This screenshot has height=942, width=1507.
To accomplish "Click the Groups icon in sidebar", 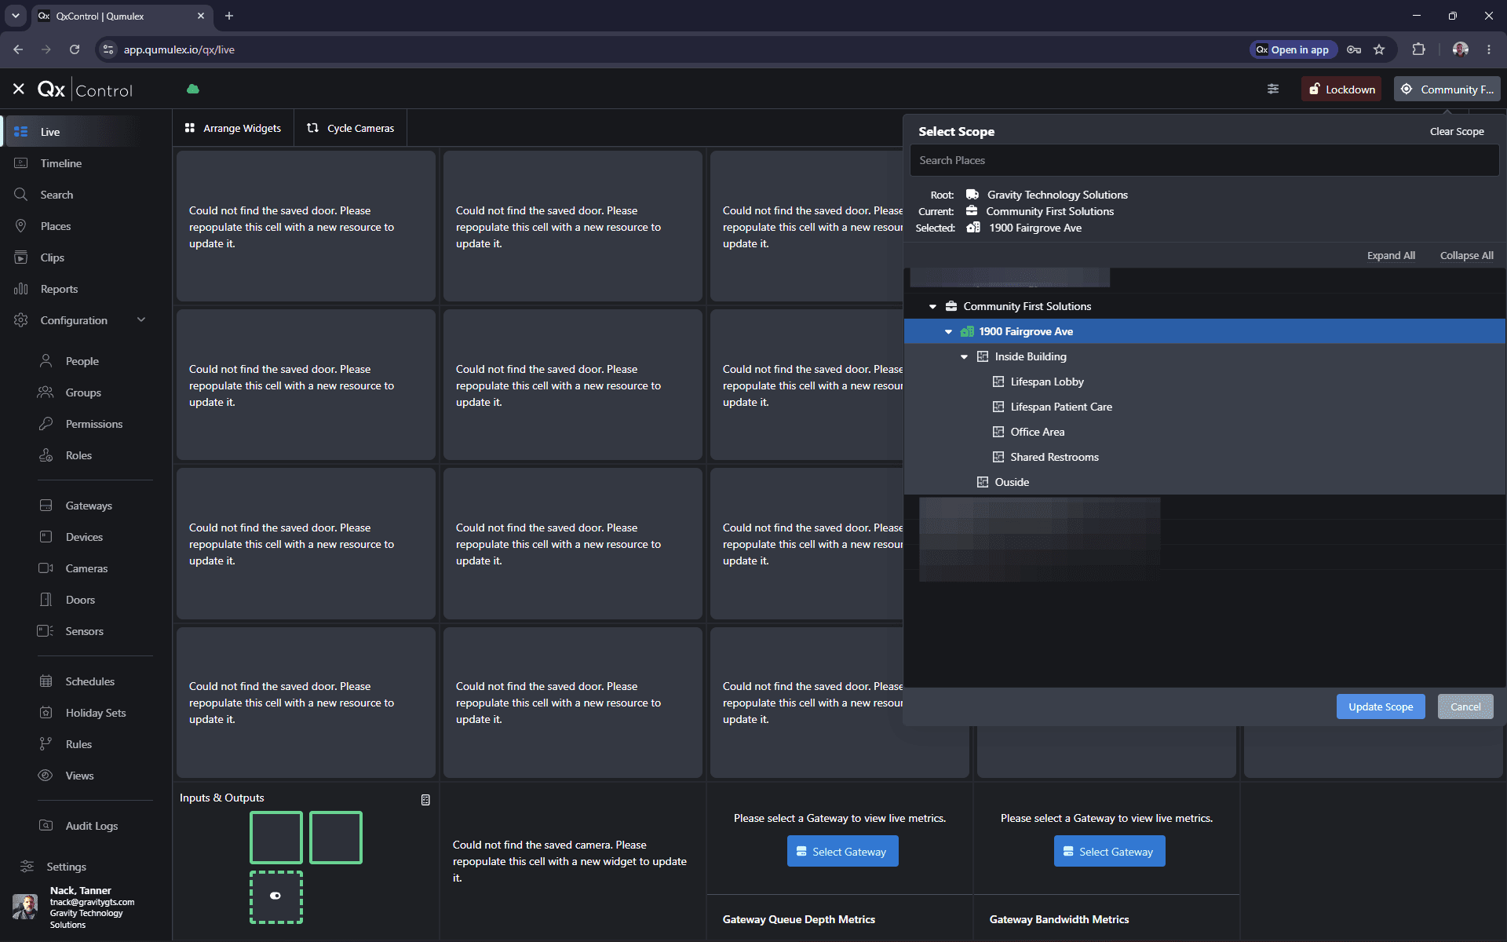I will point(46,392).
